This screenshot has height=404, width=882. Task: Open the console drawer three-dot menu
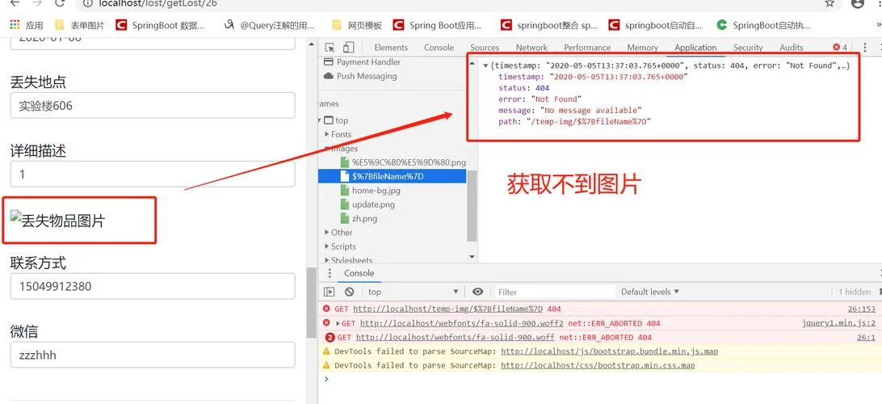click(x=330, y=273)
